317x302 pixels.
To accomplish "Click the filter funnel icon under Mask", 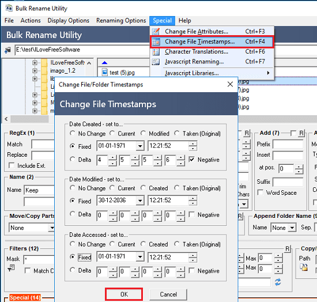I will pos(11,268).
